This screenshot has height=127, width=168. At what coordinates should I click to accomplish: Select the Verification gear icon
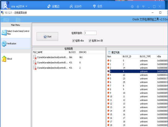4,43
